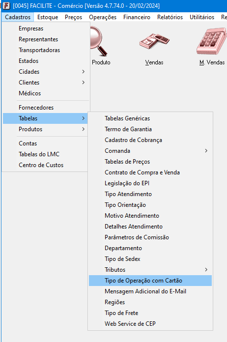Open the Estoque menu
227x342 pixels.
coord(48,17)
